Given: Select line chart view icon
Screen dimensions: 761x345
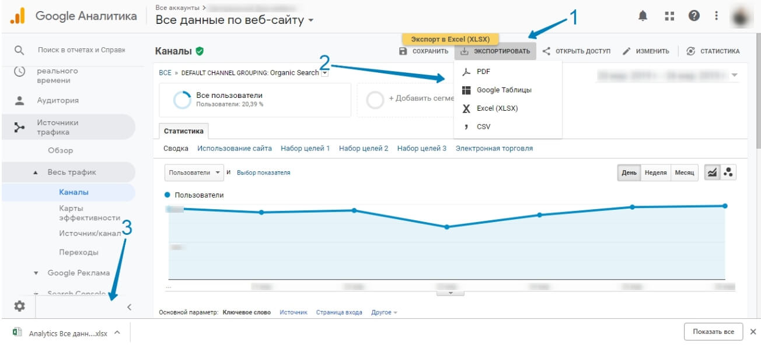Looking at the screenshot, I should pyautogui.click(x=712, y=172).
